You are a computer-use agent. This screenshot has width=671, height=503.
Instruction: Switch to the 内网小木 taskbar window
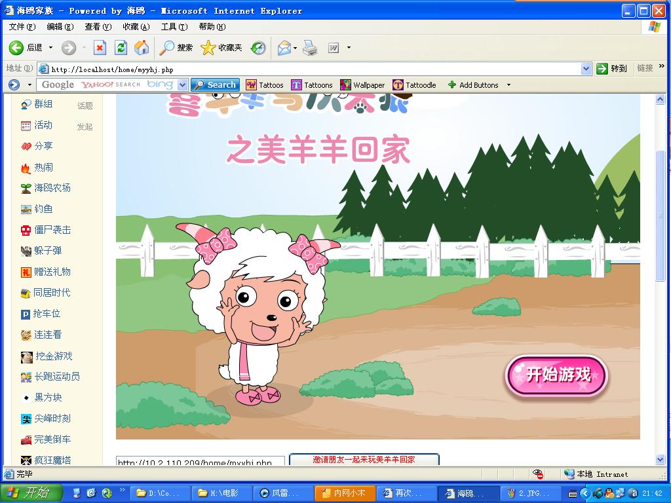click(345, 493)
